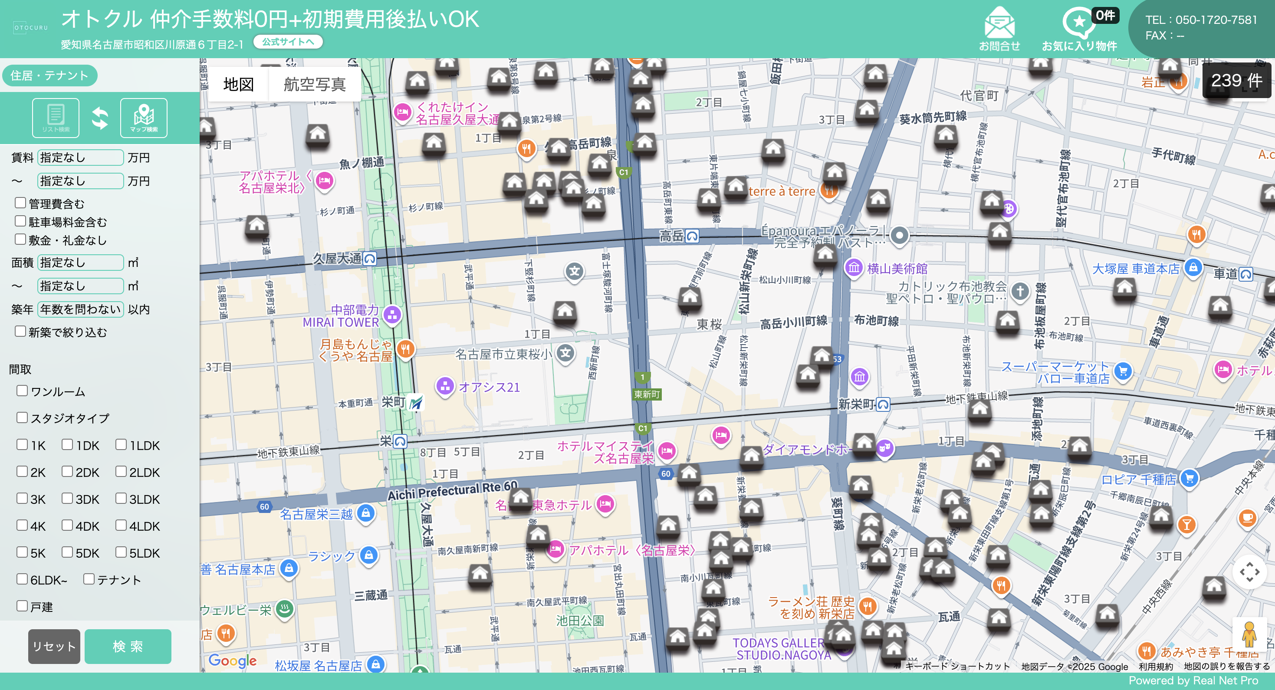1275x690 pixels.
Task: Open キーボード ショートカット map link
Action: 958,666
